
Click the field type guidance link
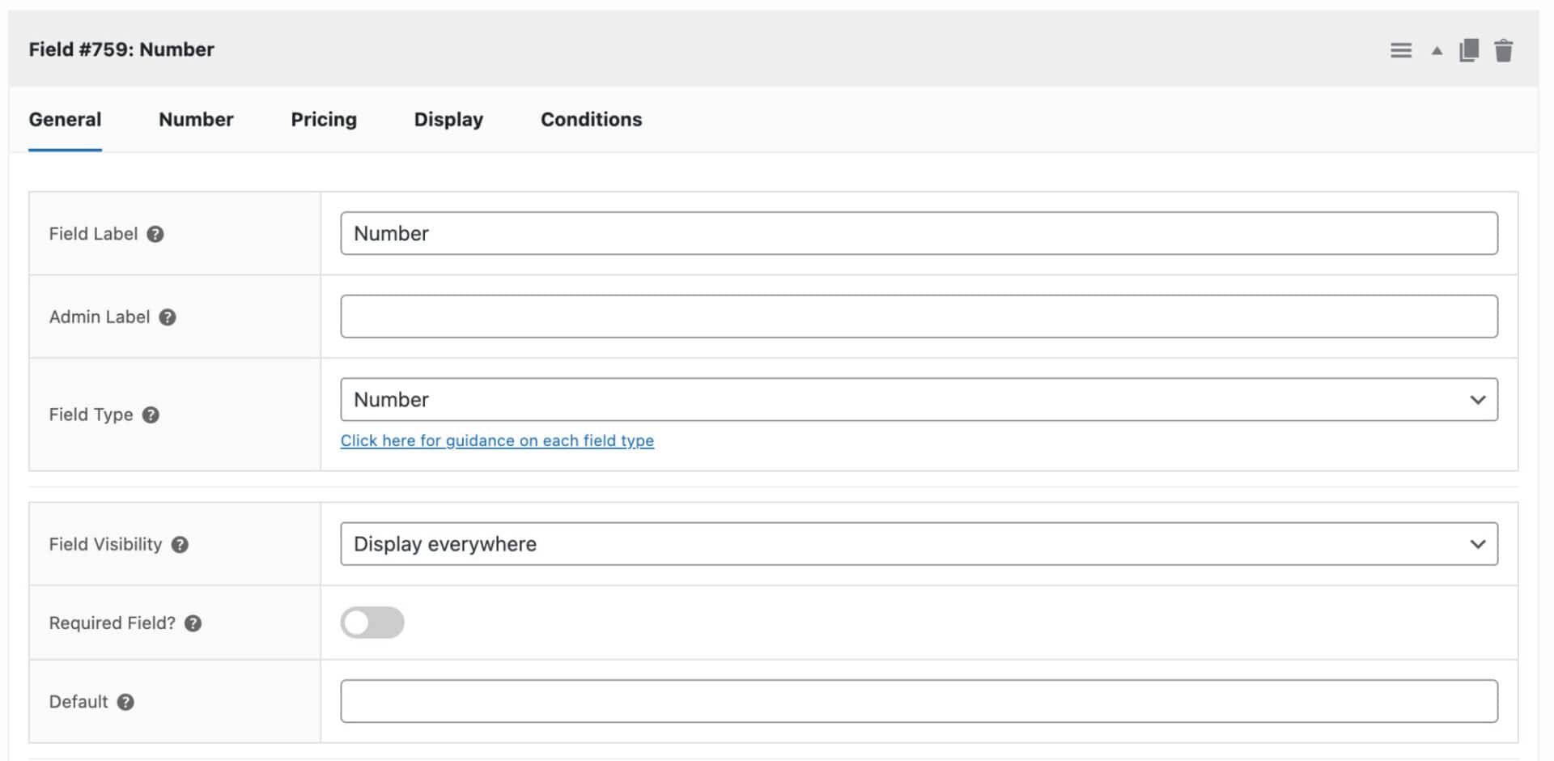pyautogui.click(x=497, y=440)
